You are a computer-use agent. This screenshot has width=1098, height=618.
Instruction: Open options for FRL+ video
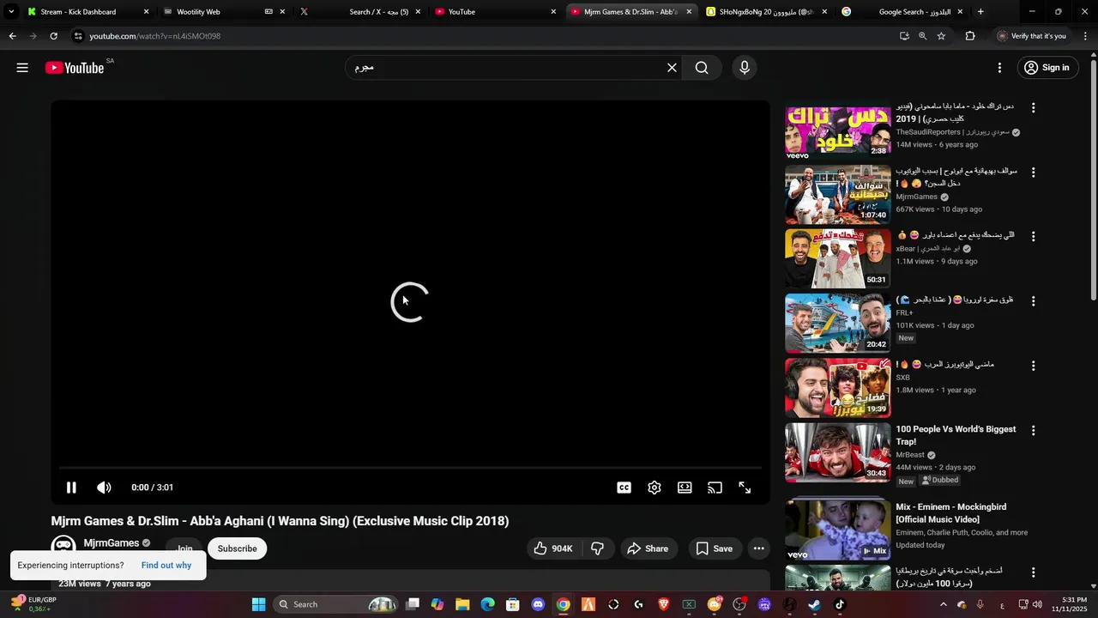(x=1033, y=301)
